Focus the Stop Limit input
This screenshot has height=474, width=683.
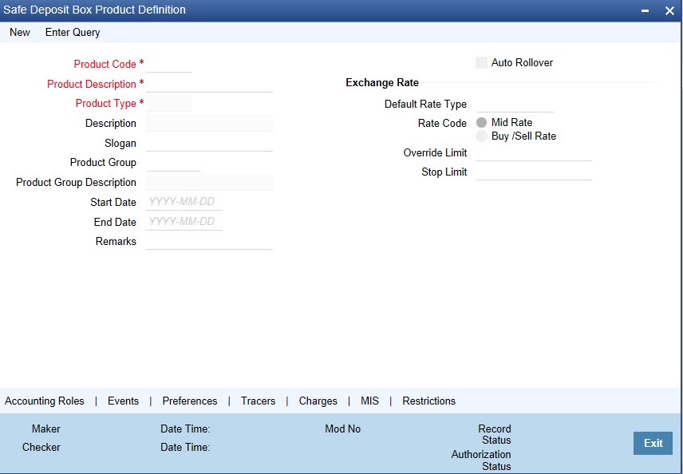tap(534, 172)
